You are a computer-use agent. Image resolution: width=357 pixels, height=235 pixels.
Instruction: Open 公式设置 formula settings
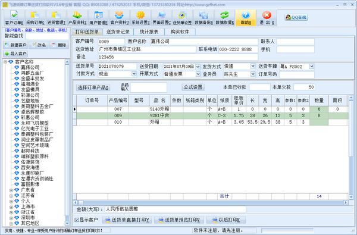(193, 87)
